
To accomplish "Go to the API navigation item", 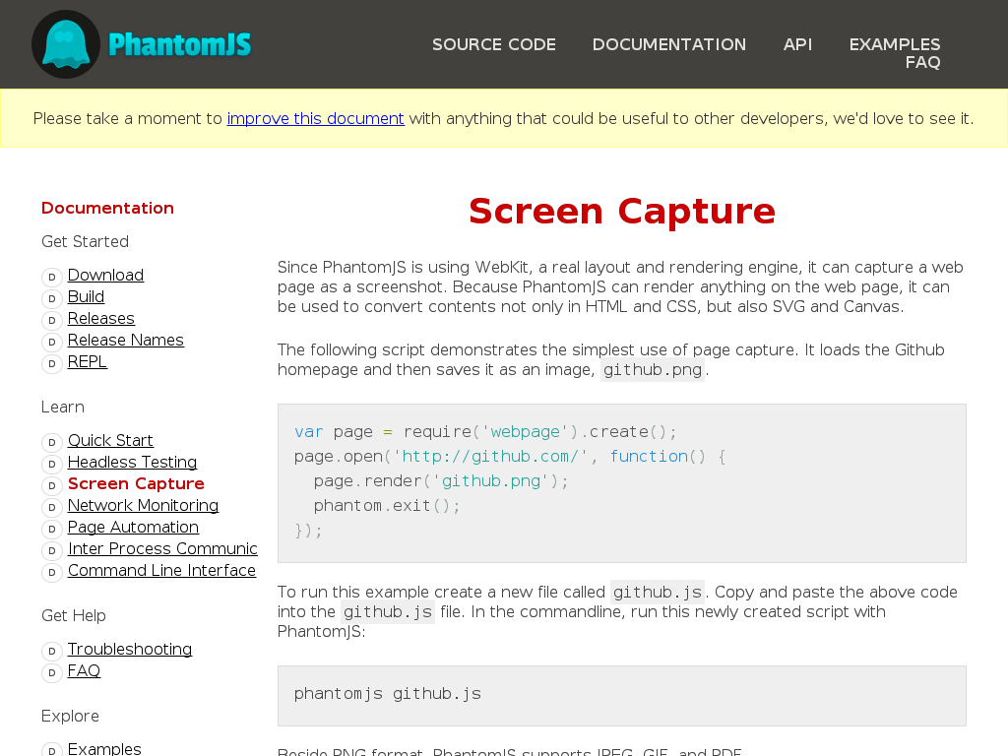I will 797,44.
